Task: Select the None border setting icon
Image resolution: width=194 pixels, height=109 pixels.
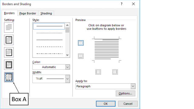Action: (x=9, y=28)
